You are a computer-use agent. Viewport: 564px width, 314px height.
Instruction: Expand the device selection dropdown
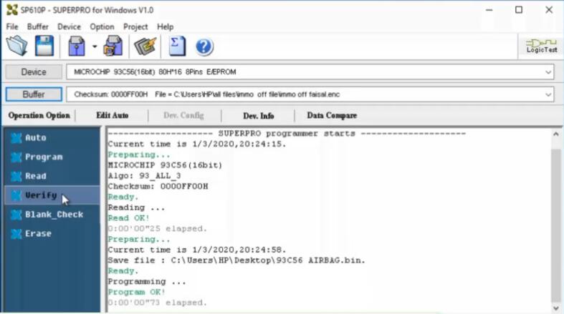(x=548, y=72)
